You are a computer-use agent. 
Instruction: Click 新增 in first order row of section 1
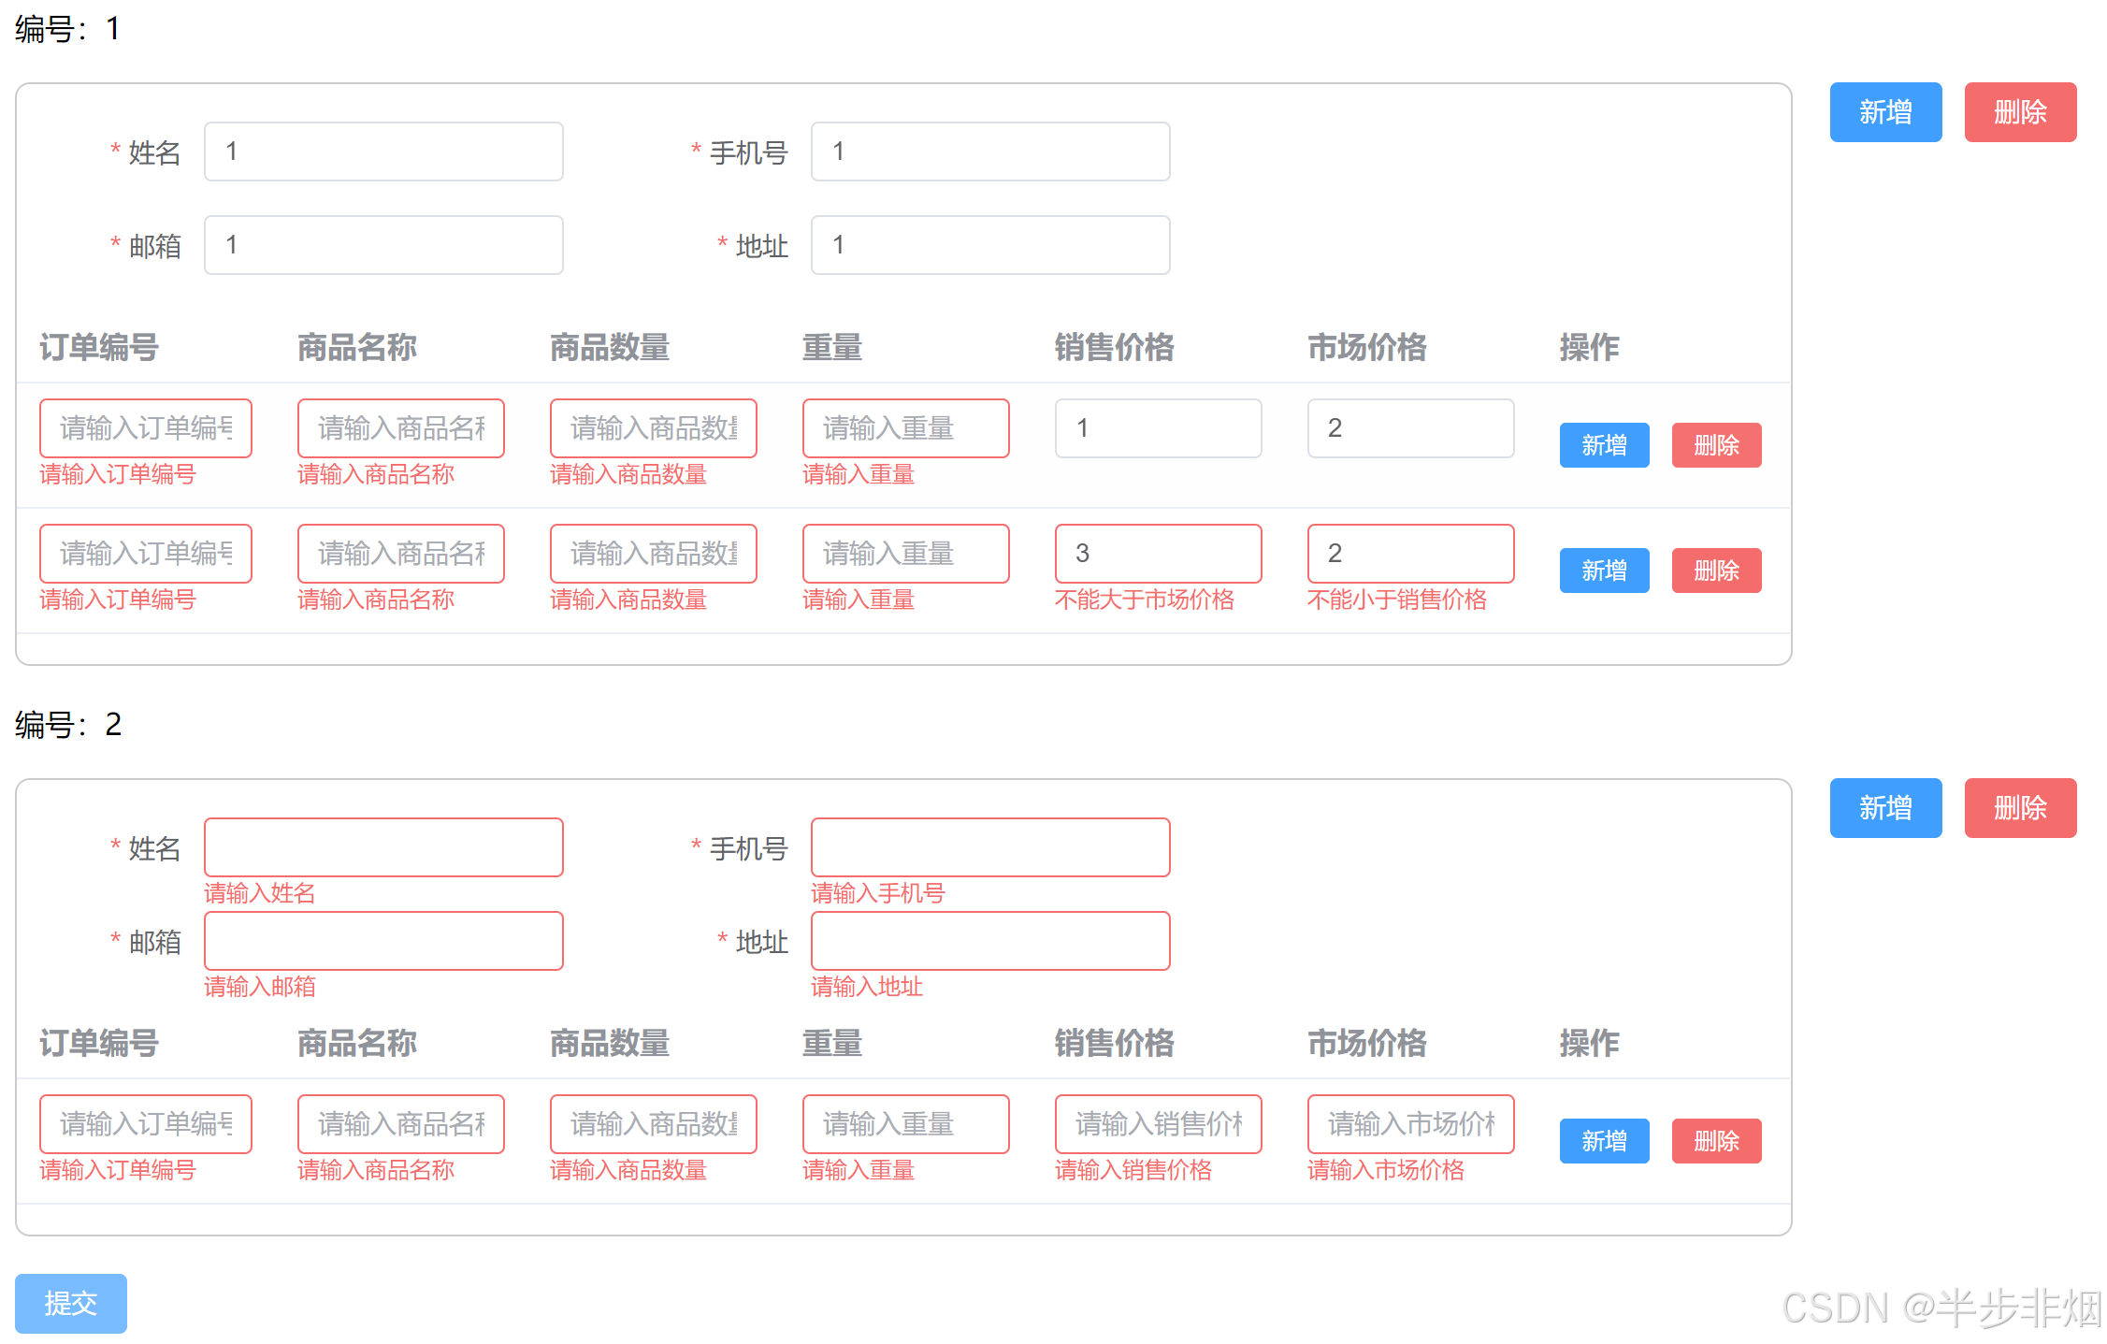click(1603, 445)
